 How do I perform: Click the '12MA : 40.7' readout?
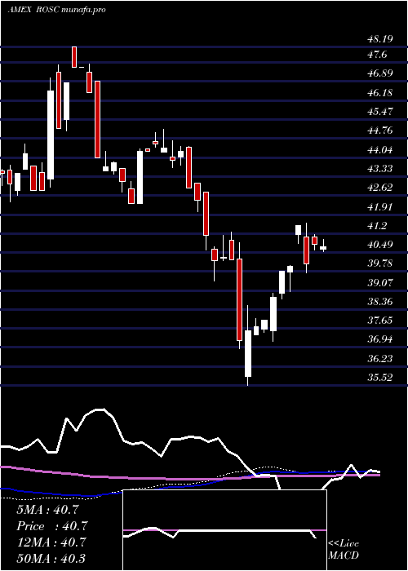click(x=51, y=542)
